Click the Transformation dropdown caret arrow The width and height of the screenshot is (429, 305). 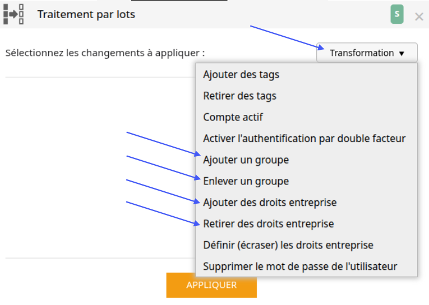[x=401, y=54]
